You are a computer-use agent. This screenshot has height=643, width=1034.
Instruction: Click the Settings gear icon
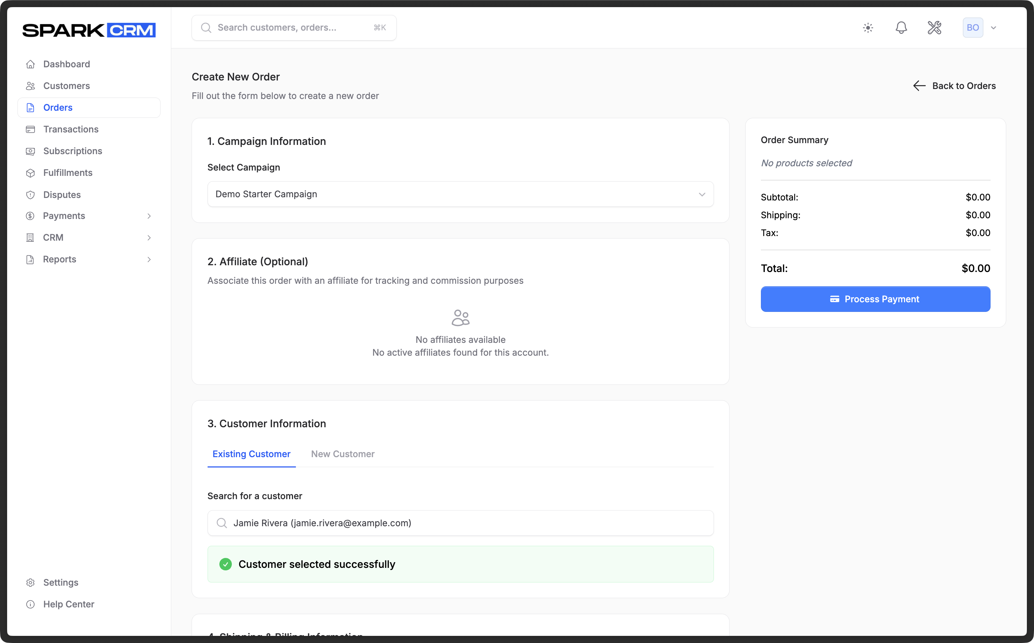[30, 582]
